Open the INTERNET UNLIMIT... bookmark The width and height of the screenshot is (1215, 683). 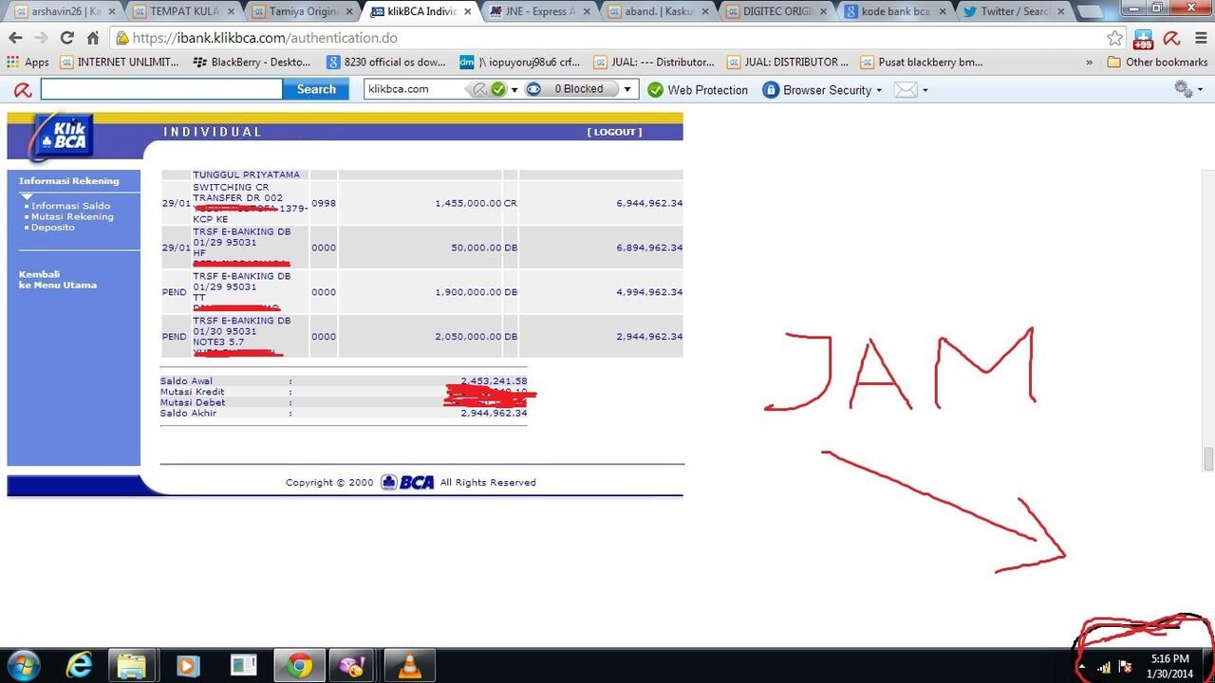(120, 62)
